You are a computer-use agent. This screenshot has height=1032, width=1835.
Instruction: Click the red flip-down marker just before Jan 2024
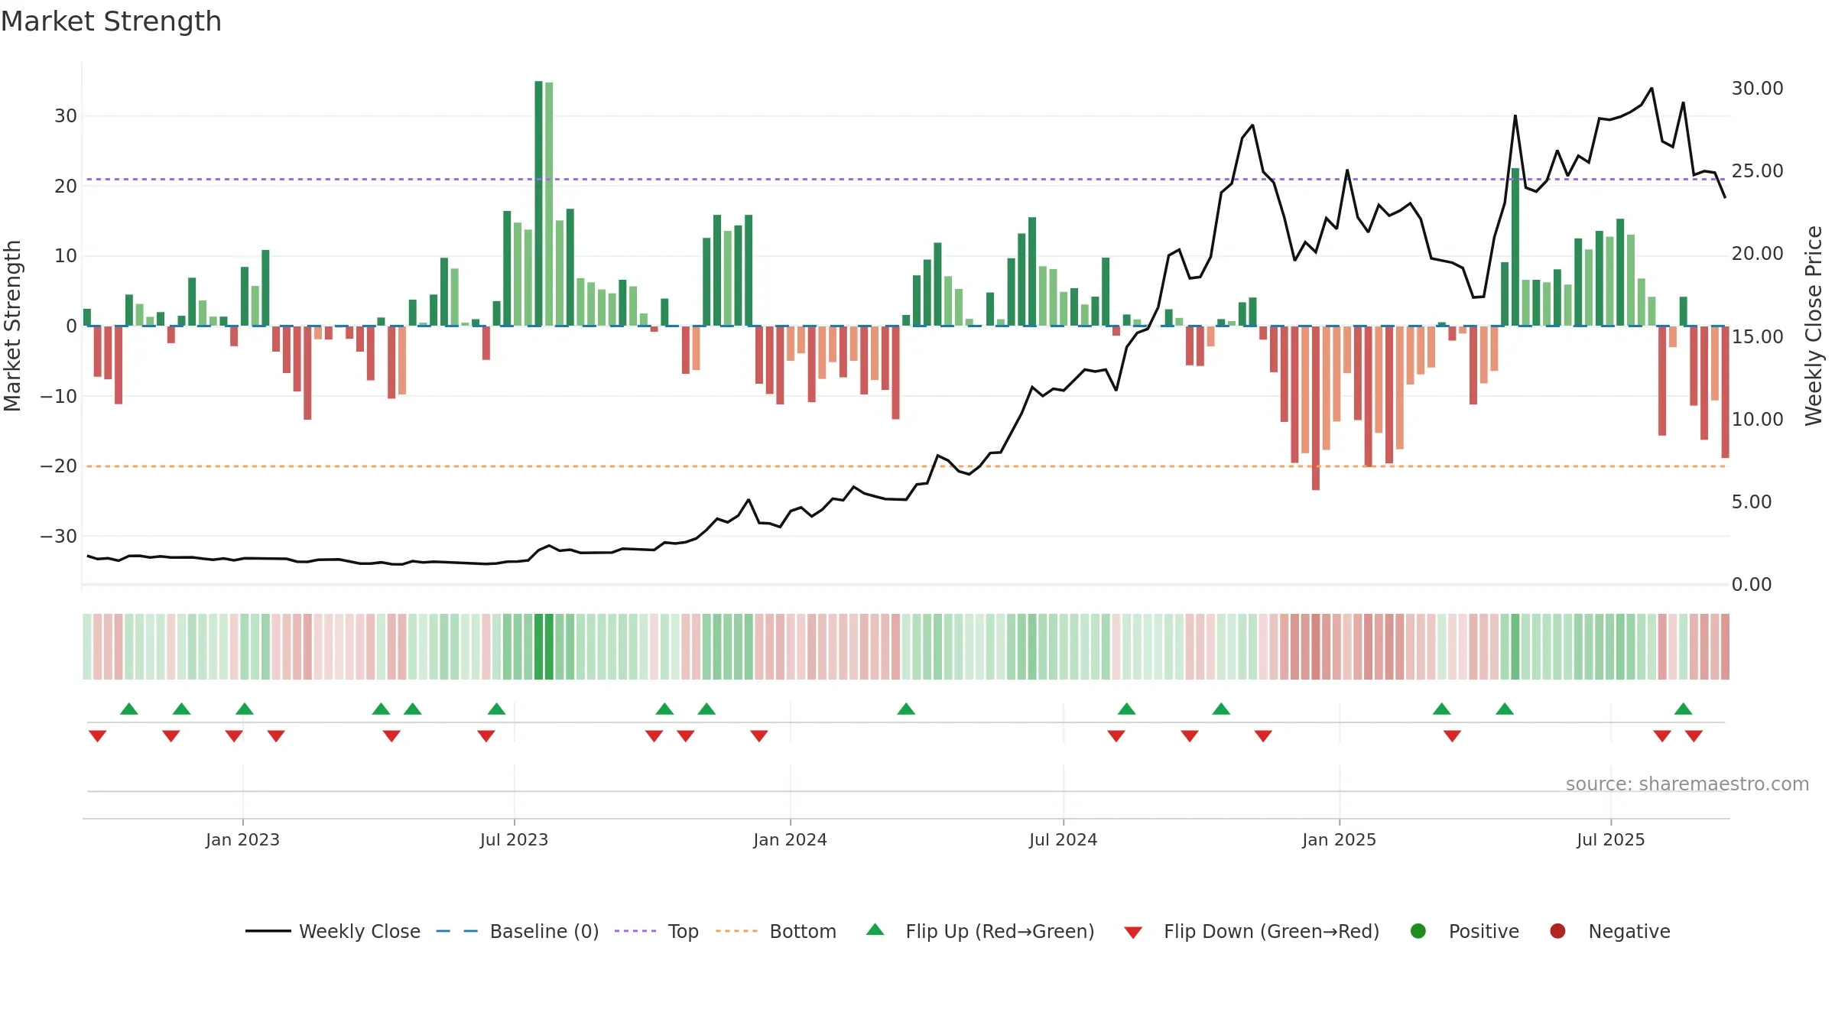coord(758,736)
